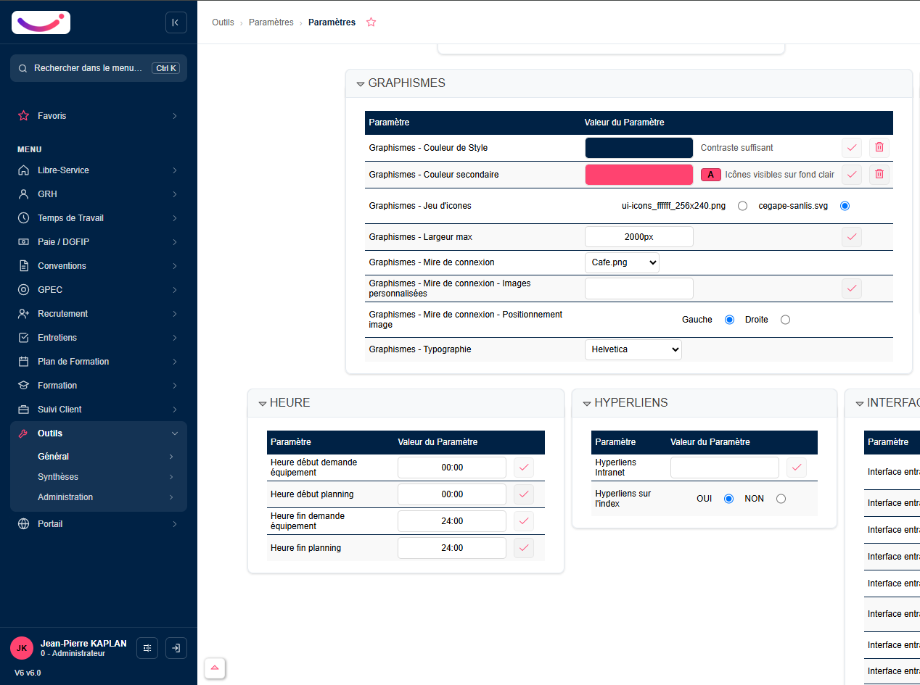Collapse the sidebar with the arrow icon
The image size is (920, 685).
point(176,22)
